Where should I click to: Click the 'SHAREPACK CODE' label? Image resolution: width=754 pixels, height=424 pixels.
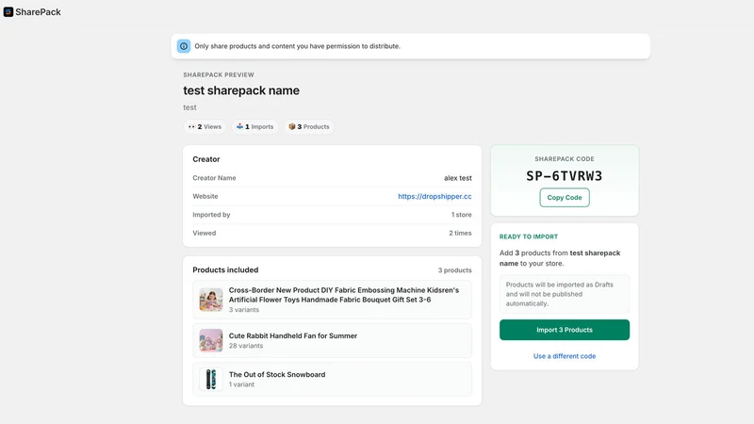tap(564, 158)
